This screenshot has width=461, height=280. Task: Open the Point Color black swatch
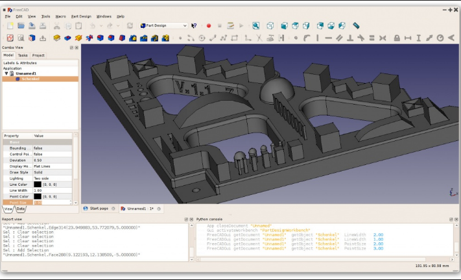(x=38, y=196)
